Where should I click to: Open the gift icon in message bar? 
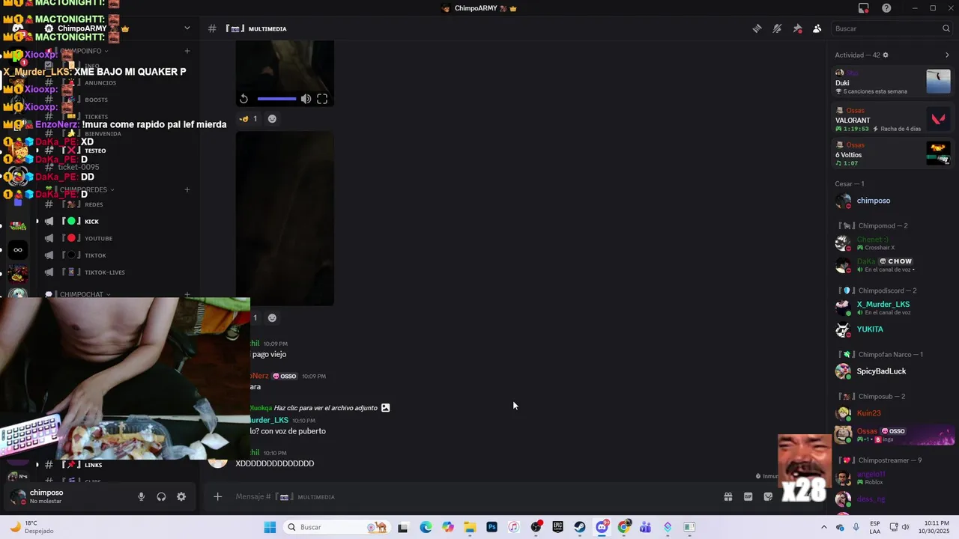point(727,496)
